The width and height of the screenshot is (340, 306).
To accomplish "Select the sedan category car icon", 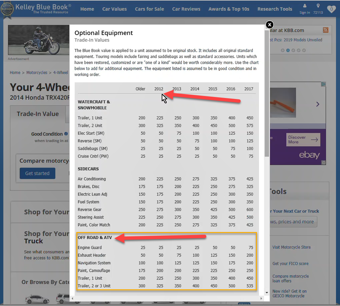I will click(x=37, y=299).
